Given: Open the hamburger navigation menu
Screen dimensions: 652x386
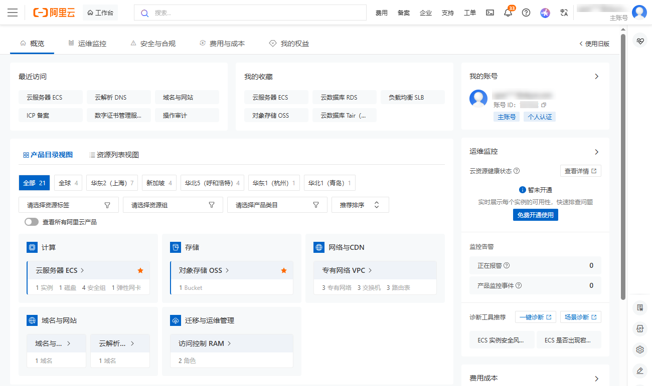Looking at the screenshot, I should pos(13,13).
